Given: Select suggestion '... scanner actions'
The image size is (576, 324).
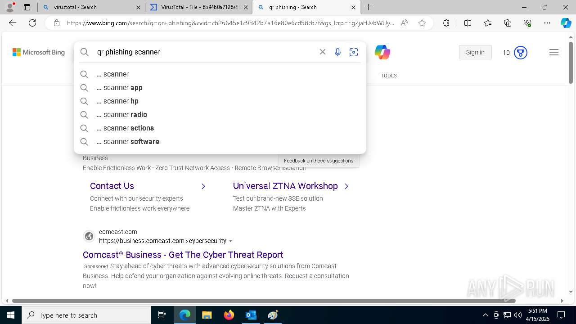Looking at the screenshot, I should pyautogui.click(x=220, y=128).
